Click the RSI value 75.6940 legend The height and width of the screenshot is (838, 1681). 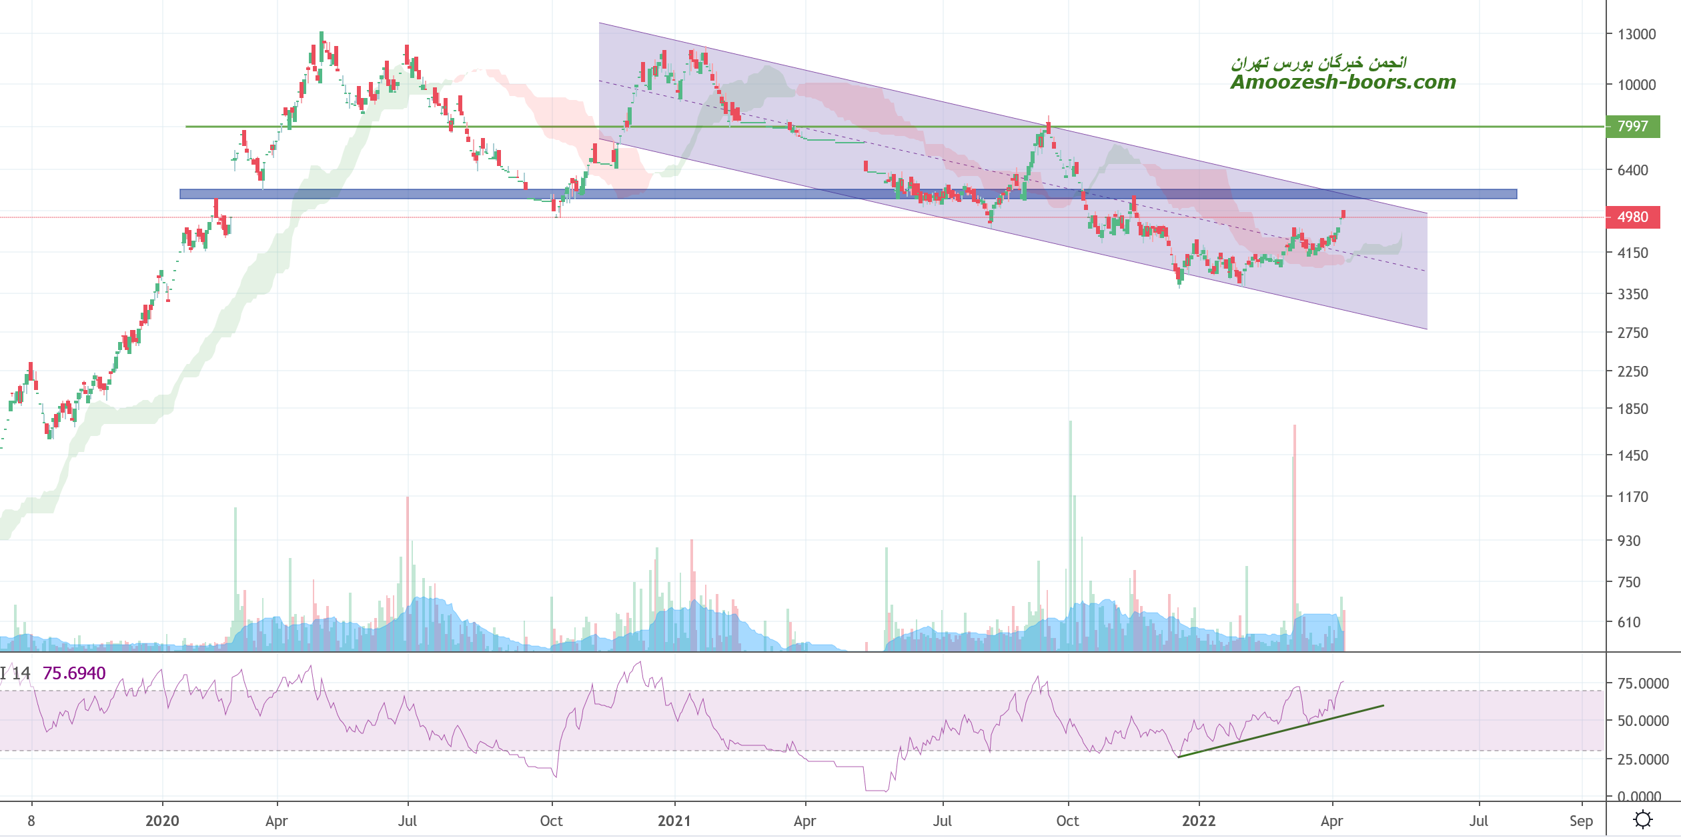[74, 673]
